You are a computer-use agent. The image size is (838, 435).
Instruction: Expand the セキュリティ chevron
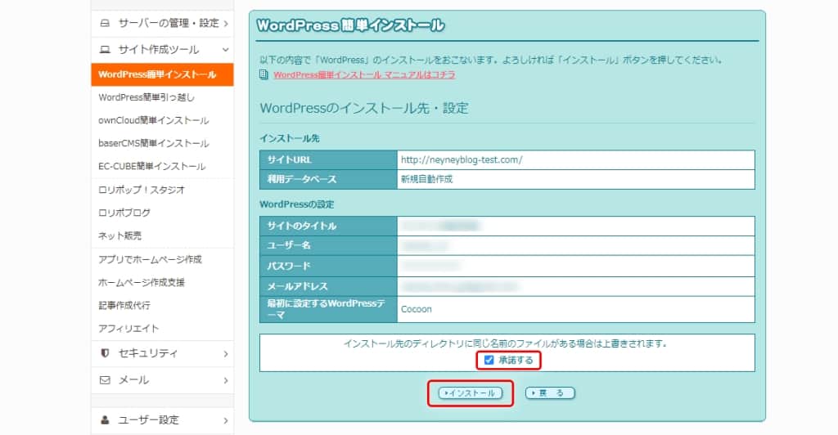click(226, 353)
